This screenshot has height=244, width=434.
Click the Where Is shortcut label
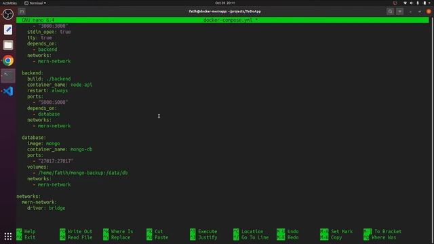click(122, 231)
